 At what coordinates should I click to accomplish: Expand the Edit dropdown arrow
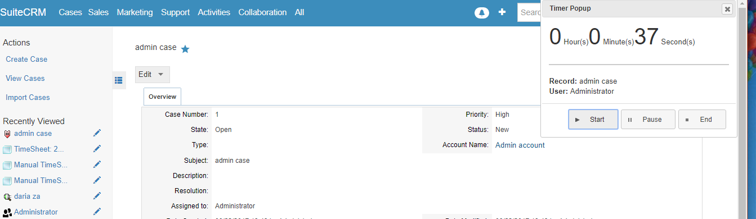coord(160,75)
